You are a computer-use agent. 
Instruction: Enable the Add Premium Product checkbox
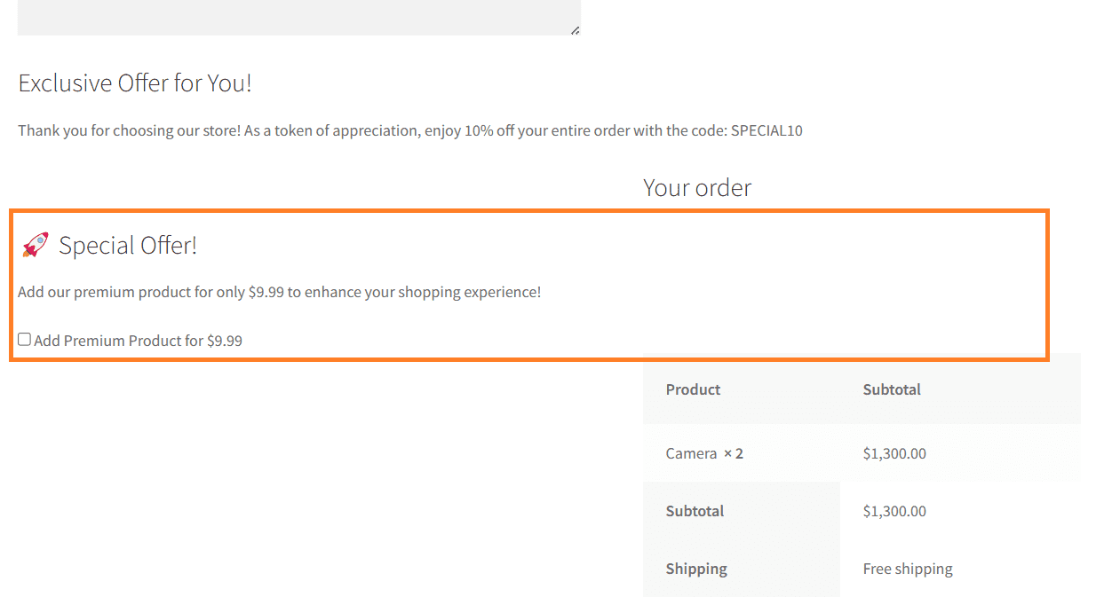(25, 339)
